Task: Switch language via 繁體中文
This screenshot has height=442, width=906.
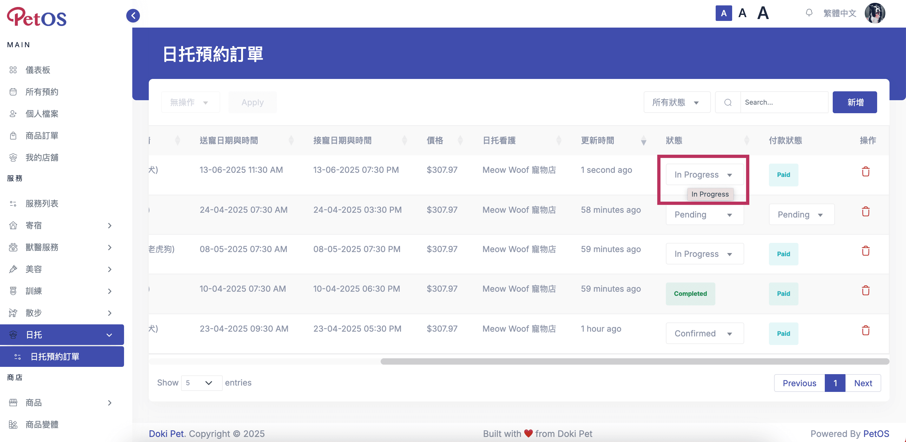Action: [x=839, y=13]
